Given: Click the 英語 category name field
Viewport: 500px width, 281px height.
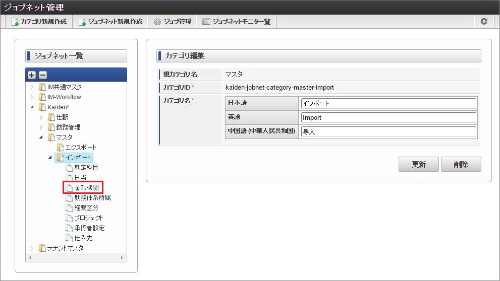Looking at the screenshot, I should point(388,117).
